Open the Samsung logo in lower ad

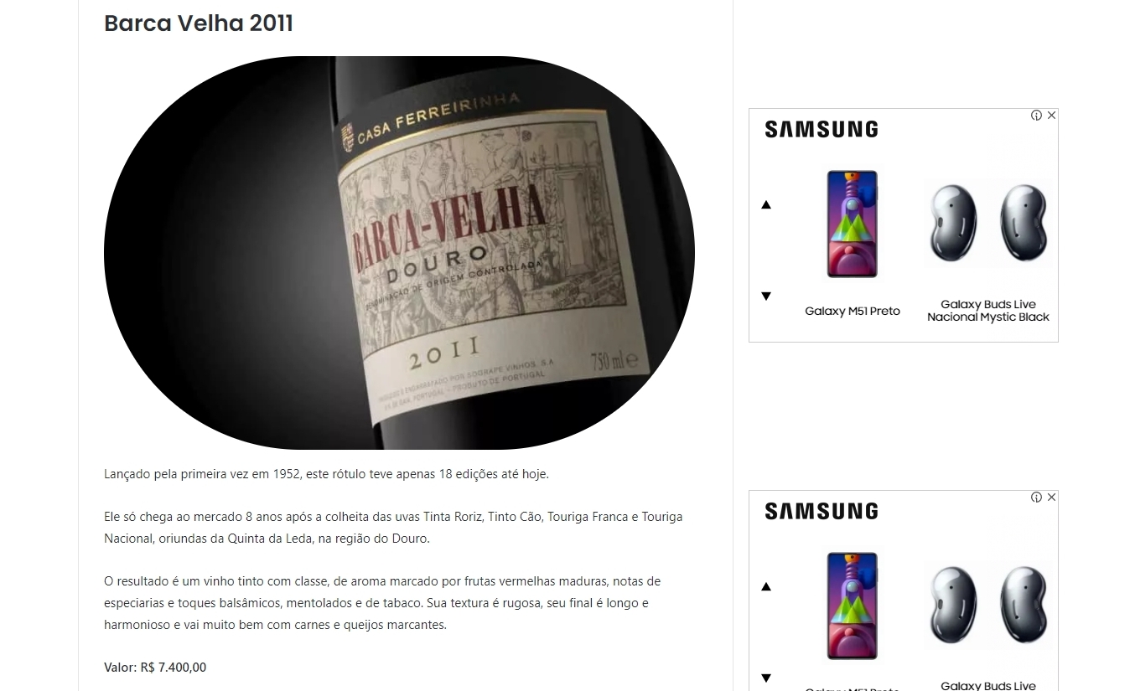(x=822, y=511)
